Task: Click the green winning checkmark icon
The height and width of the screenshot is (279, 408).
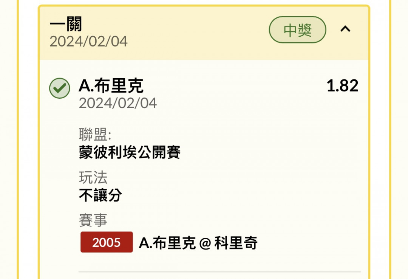Action: (60, 88)
